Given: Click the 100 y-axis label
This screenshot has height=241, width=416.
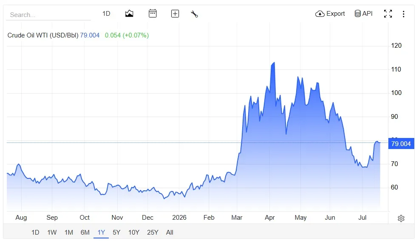Looking at the screenshot, I should 396,93.
